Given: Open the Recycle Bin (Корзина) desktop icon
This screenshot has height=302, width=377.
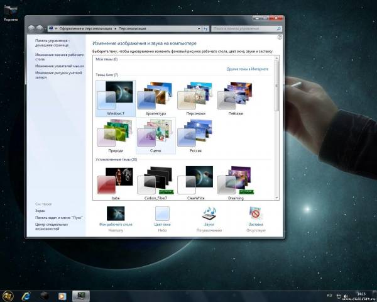Looking at the screenshot, I should pos(11,13).
